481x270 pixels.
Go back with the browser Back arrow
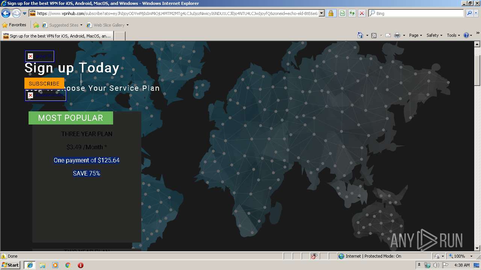tap(6, 13)
